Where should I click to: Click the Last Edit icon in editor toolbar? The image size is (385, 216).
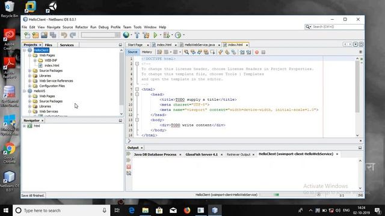point(159,52)
